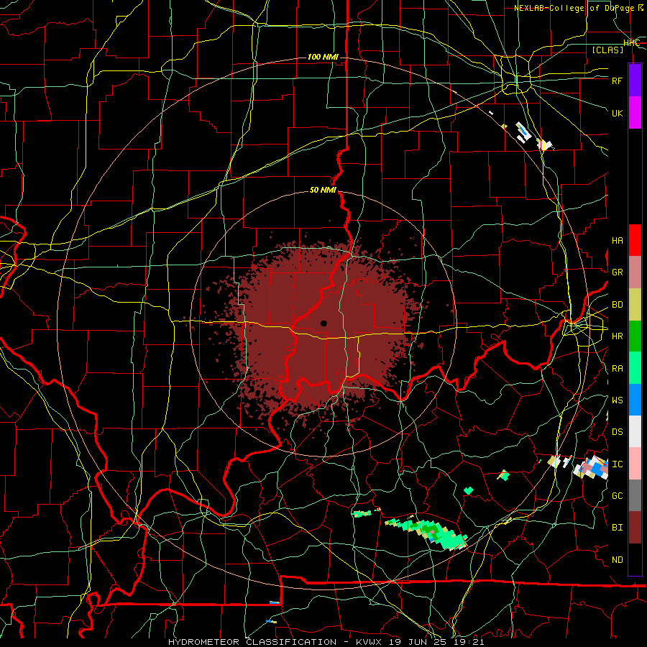
Task: Click the UK legend label
Action: point(617,113)
